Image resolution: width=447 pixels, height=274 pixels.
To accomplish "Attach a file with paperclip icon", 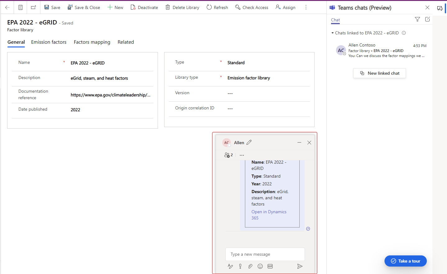I will pyautogui.click(x=250, y=266).
